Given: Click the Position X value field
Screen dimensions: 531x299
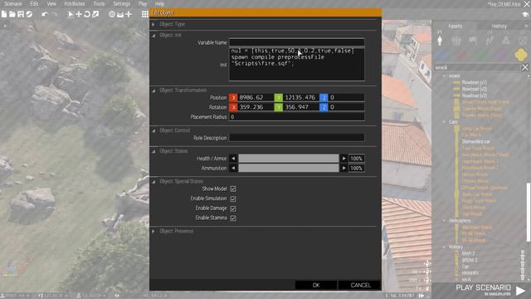Looking at the screenshot, I should (x=256, y=98).
